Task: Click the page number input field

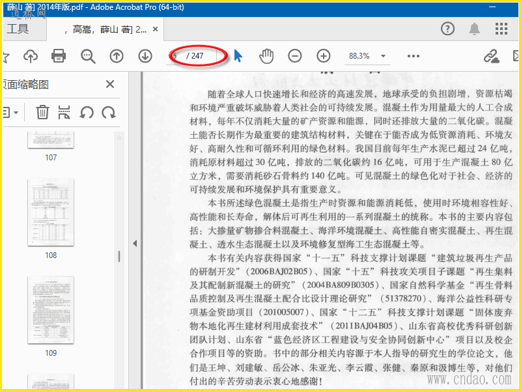Action: (x=175, y=56)
